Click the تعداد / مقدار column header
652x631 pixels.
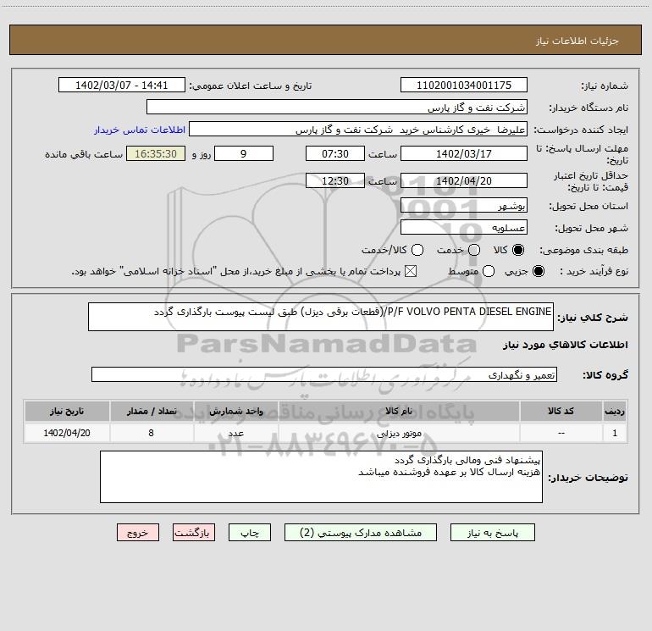click(x=152, y=411)
